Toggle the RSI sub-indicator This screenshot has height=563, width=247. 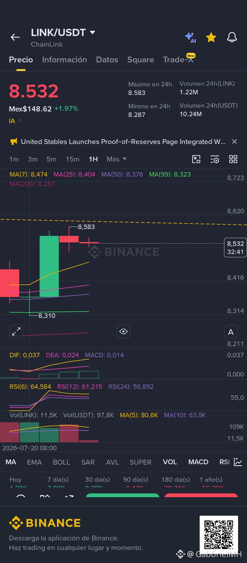(x=225, y=462)
